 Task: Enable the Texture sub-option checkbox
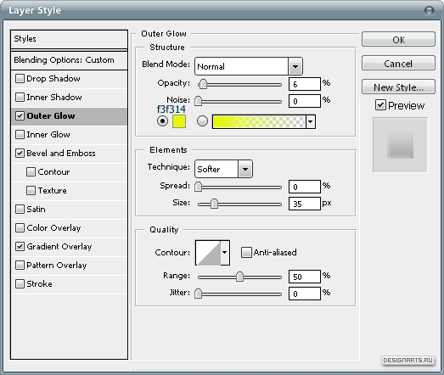point(31,191)
